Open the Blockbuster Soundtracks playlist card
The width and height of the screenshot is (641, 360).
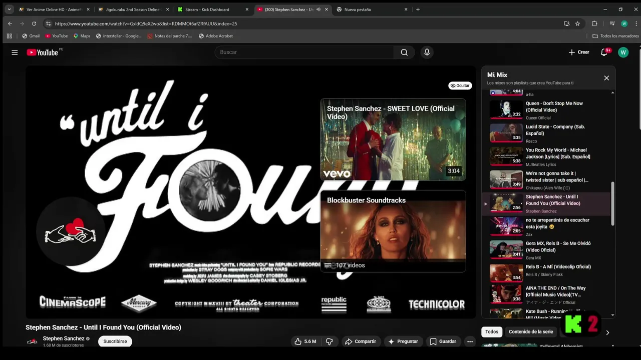pyautogui.click(x=393, y=231)
